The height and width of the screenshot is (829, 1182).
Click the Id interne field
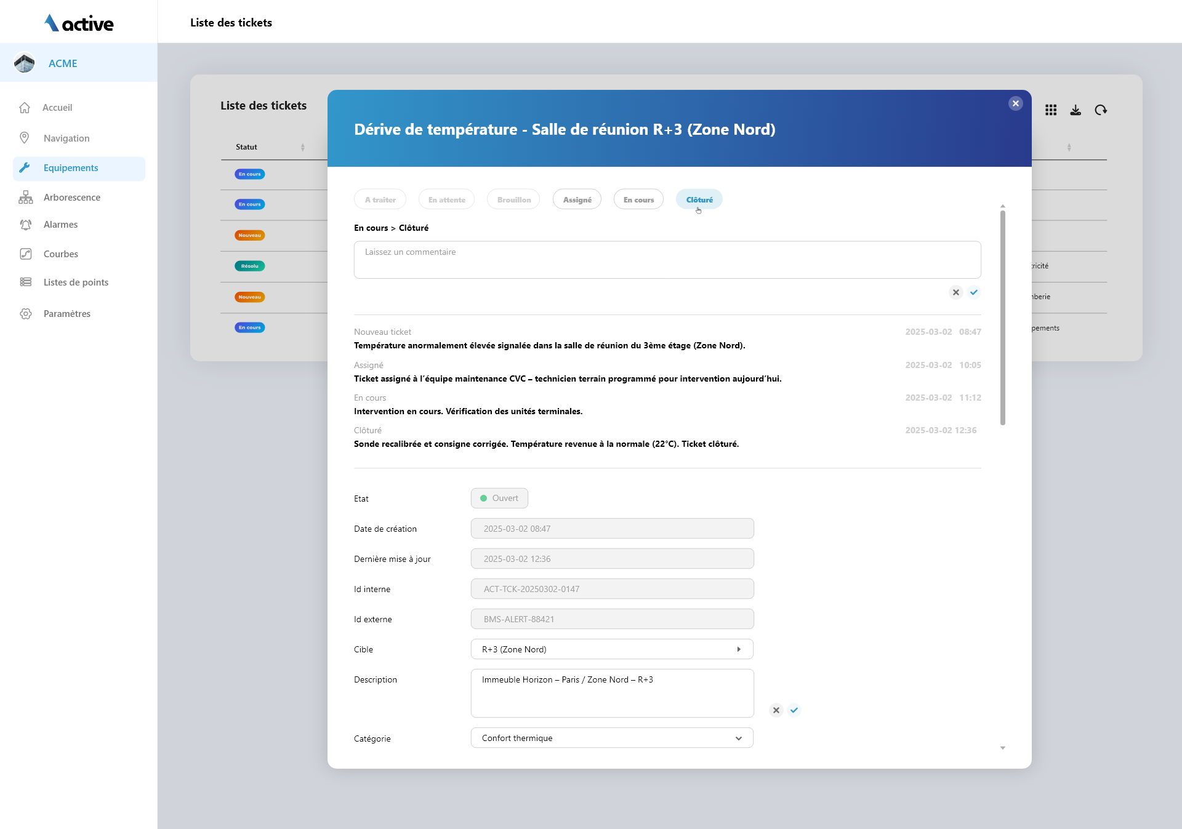coord(612,589)
